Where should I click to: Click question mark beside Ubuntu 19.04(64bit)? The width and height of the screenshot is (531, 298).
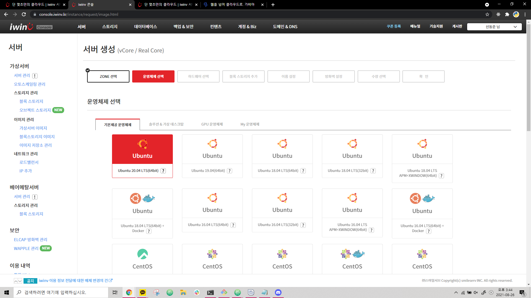pyautogui.click(x=230, y=171)
